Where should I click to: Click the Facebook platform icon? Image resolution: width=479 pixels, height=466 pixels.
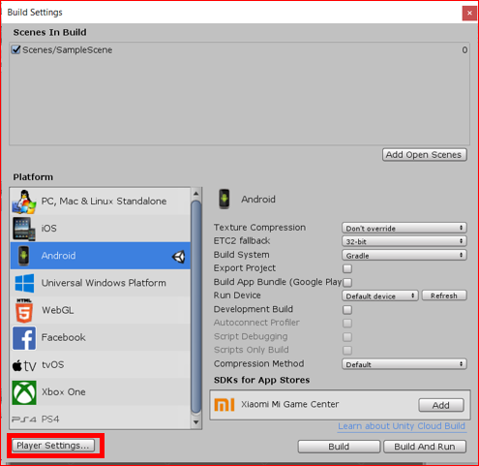pos(24,338)
